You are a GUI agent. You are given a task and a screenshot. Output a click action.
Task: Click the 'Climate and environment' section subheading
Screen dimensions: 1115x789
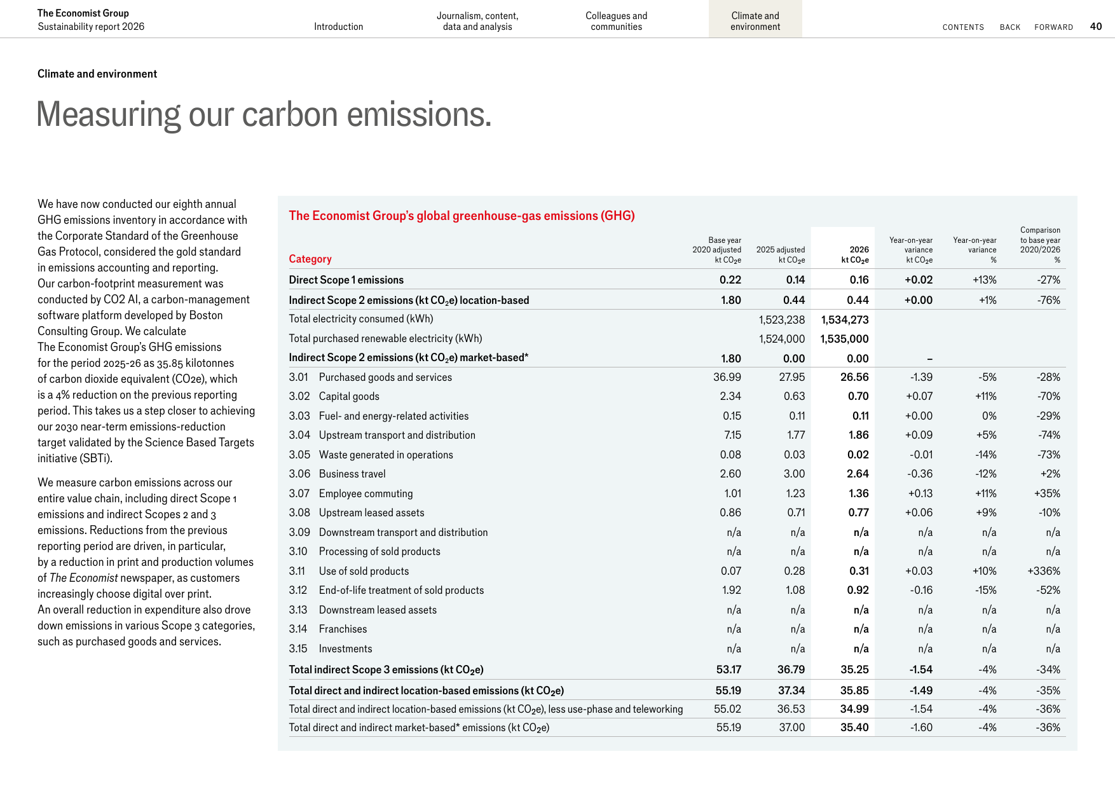pos(97,74)
